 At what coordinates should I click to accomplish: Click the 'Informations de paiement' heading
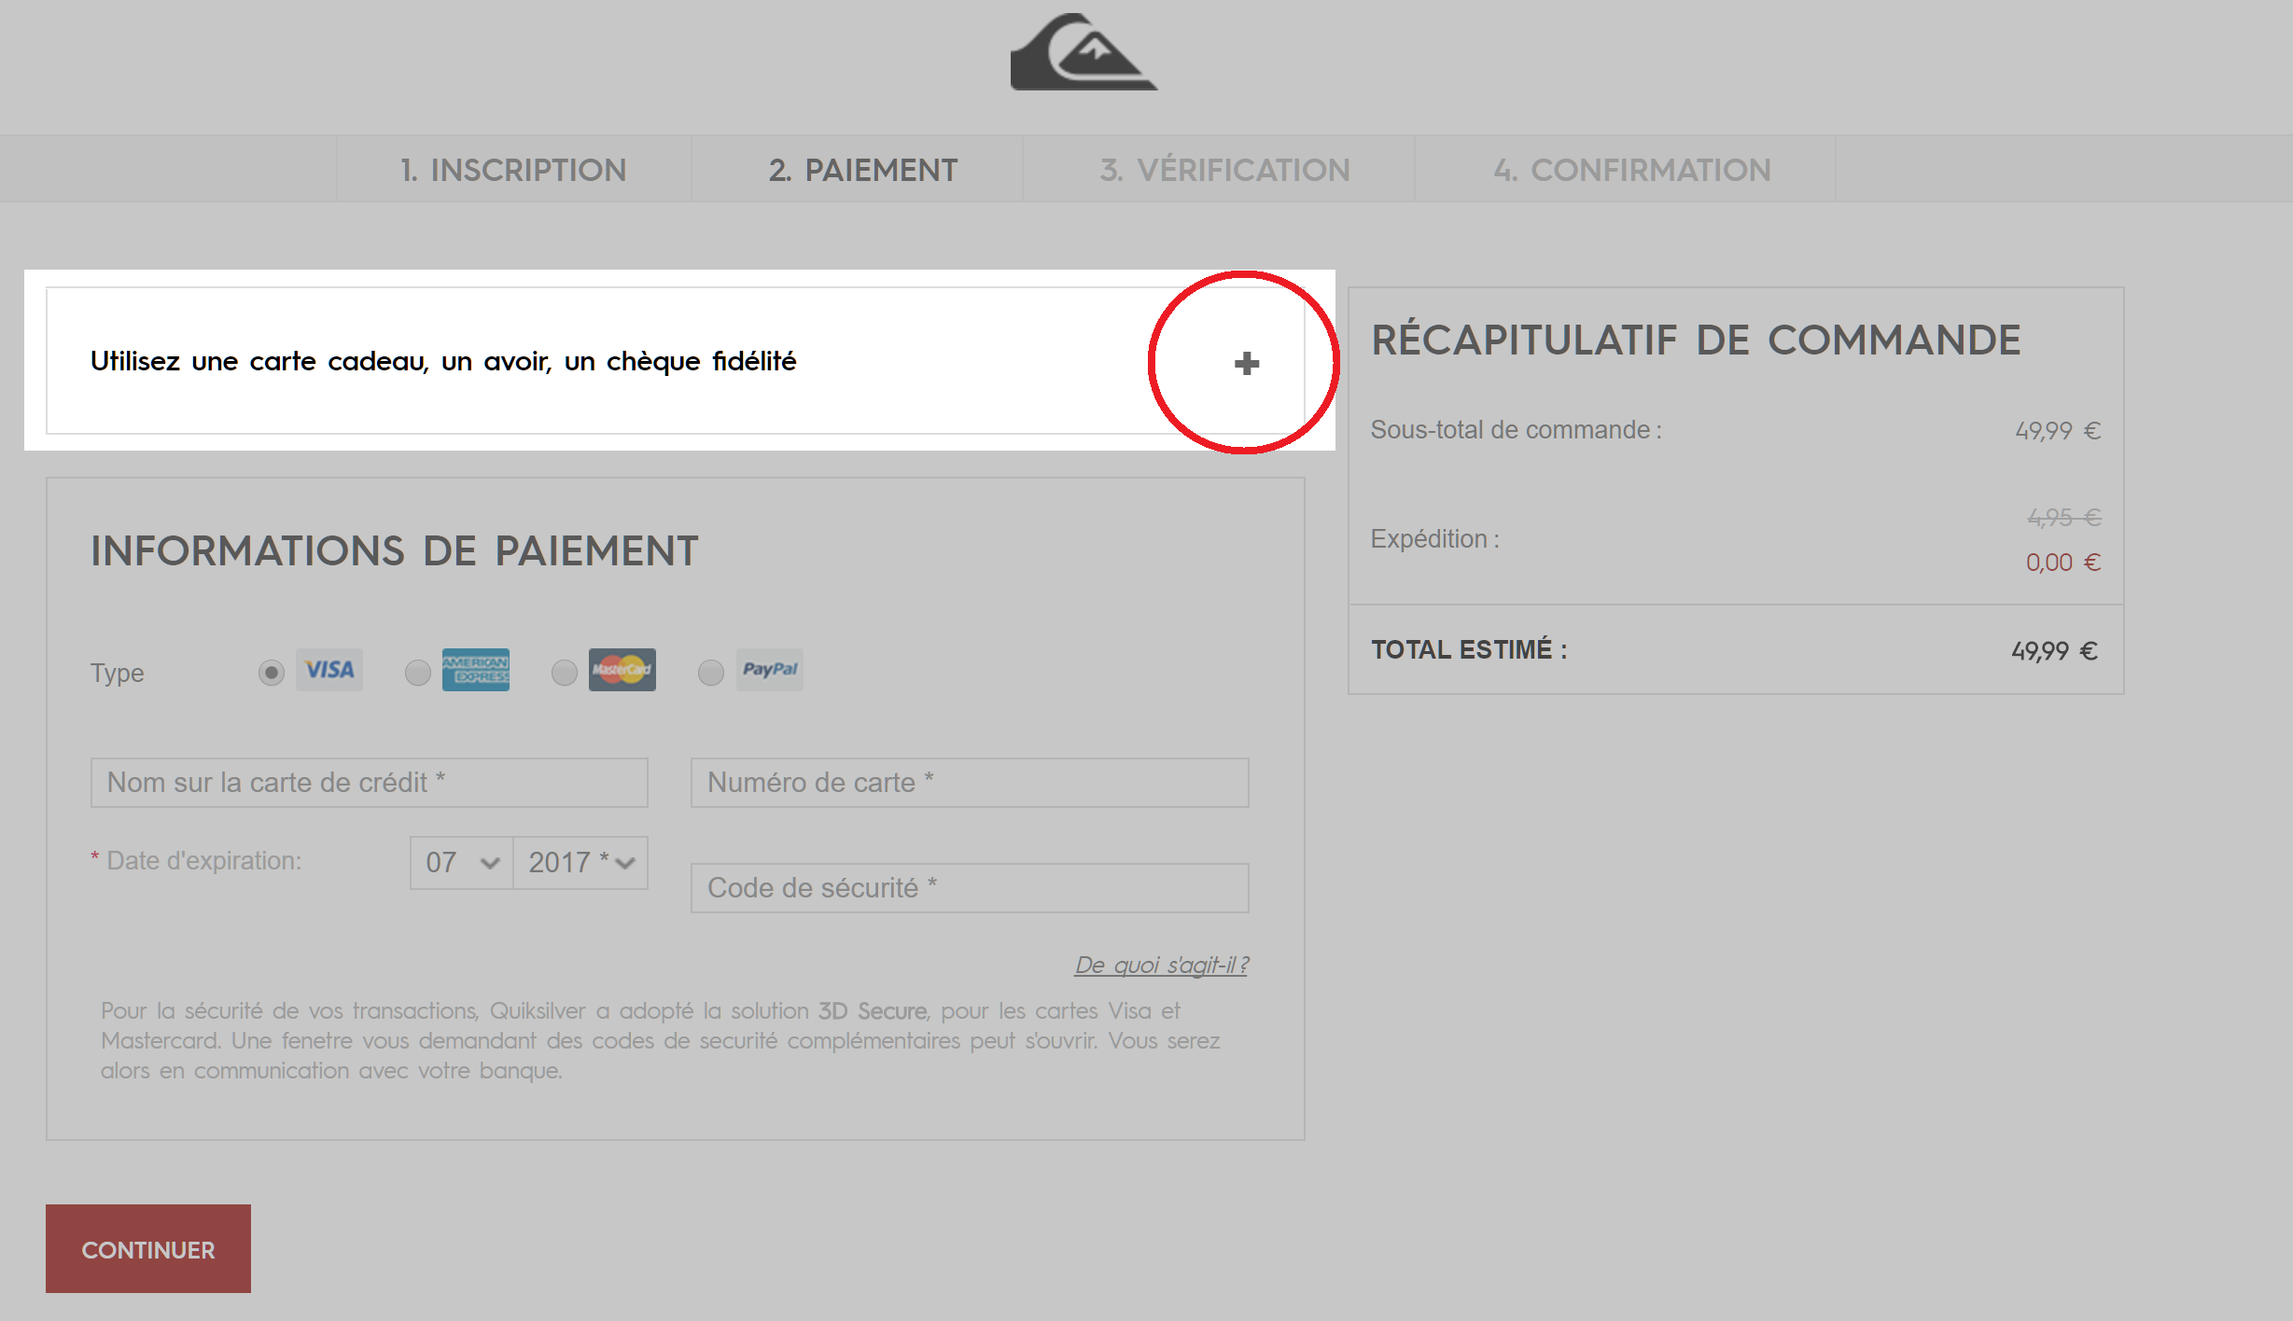394,550
